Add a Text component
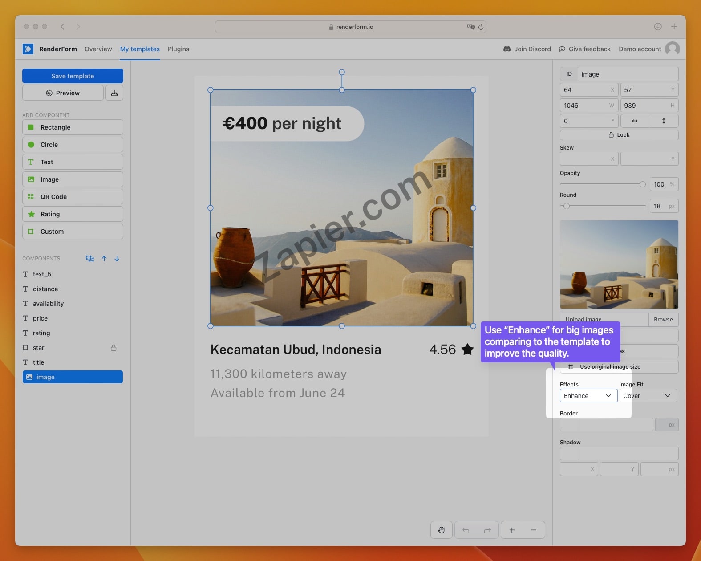The image size is (701, 561). 73,162
